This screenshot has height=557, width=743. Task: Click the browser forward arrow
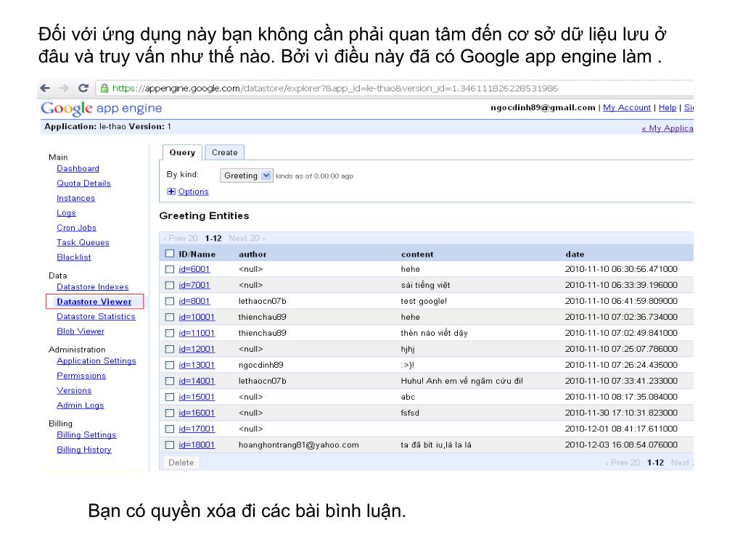pos(64,88)
